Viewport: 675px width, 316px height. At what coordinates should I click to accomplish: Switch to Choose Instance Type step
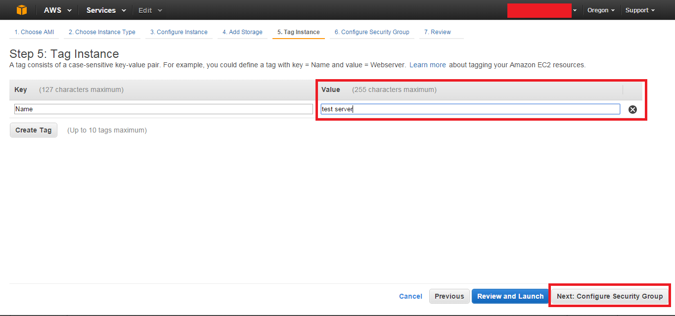(102, 32)
